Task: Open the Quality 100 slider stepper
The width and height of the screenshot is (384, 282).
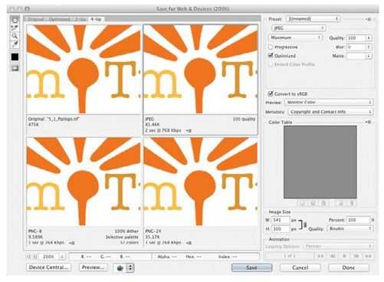Action: (369, 38)
